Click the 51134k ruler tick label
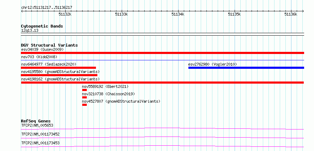Viewport: 314px width, 151px height. [x=178, y=14]
